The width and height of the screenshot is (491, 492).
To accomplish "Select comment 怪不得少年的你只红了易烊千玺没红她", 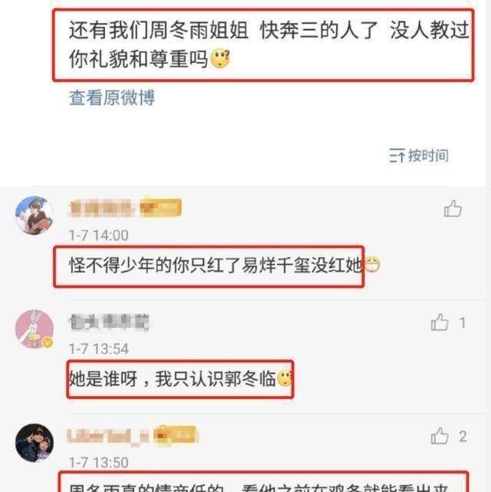I will pyautogui.click(x=215, y=266).
